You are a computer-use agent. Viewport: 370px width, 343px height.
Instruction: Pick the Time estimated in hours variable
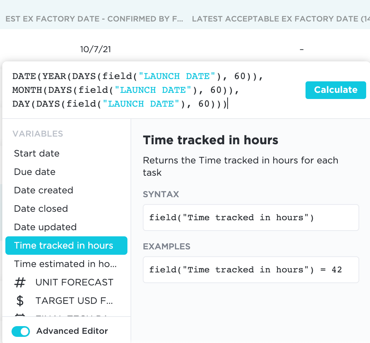click(65, 264)
